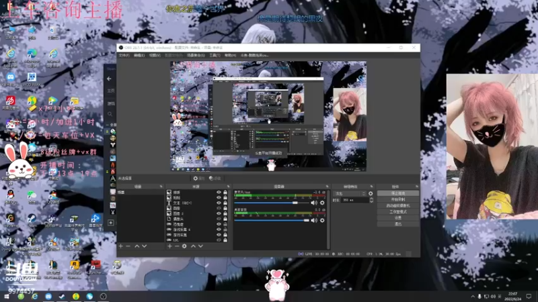Open Steam from the Windows taskbar

[62, 297]
